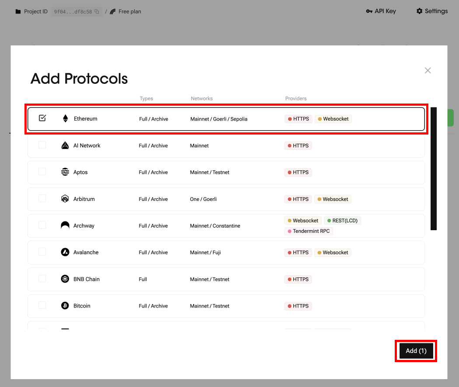Open the Settings link
Image resolution: width=459 pixels, height=387 pixels.
pos(432,11)
